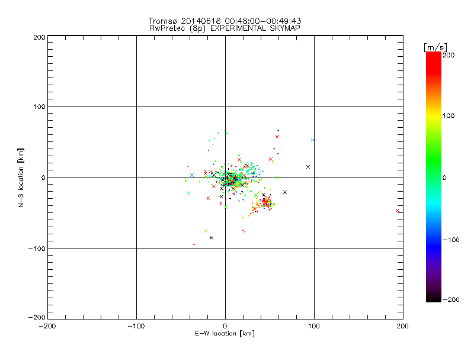Click the green X marker at top center
Screen dimensions: 474x355
click(x=226, y=133)
